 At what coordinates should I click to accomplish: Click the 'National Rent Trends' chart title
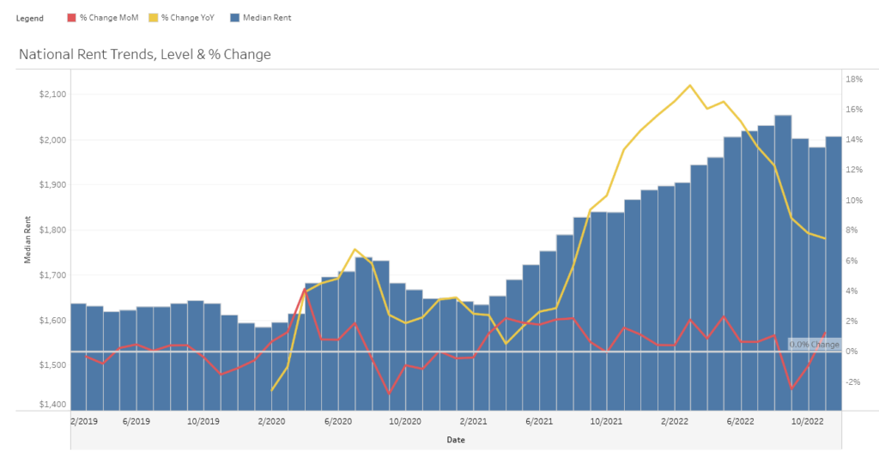(144, 55)
